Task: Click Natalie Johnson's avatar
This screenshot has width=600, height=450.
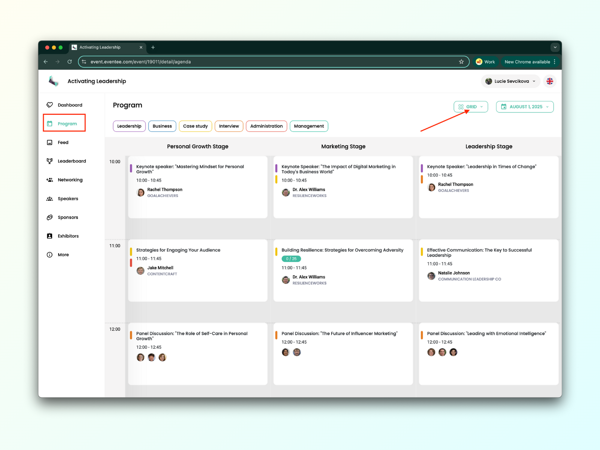Action: (x=431, y=276)
